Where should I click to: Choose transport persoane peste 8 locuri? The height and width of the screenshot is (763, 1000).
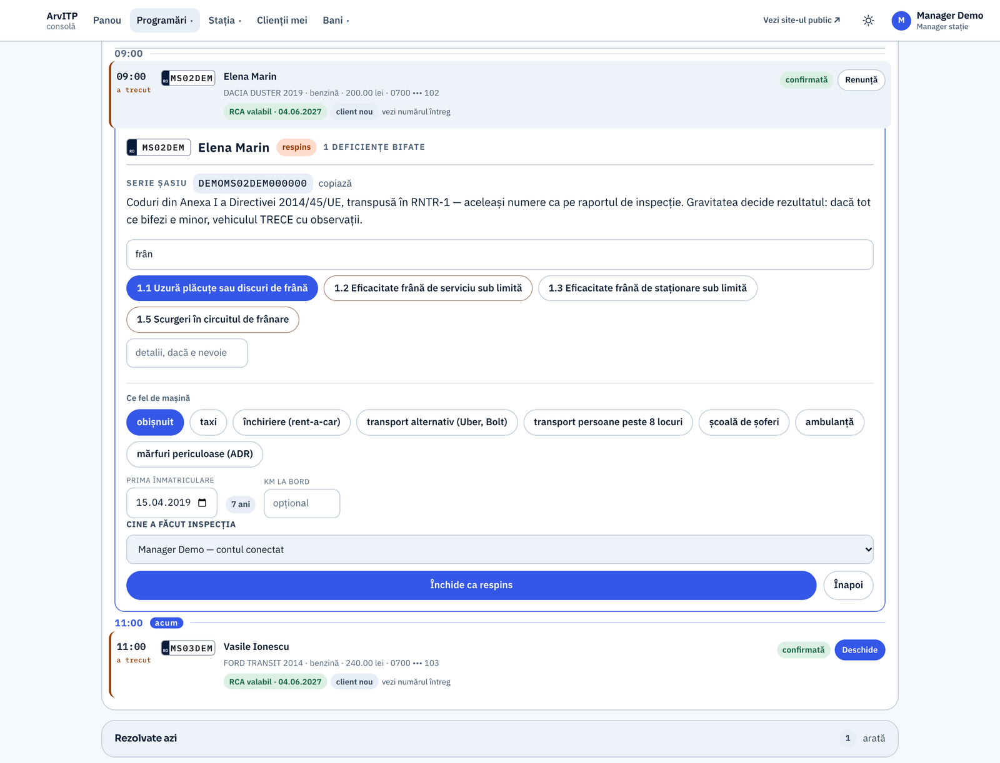click(x=608, y=423)
